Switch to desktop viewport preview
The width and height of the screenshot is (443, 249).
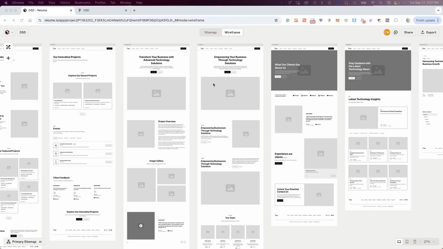tap(399, 241)
